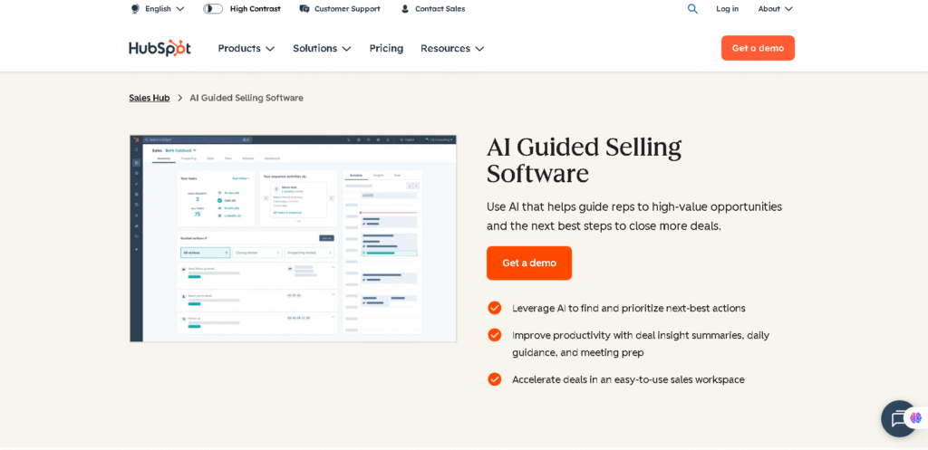Open Contact Sales link
The width and height of the screenshot is (928, 450).
[432, 9]
